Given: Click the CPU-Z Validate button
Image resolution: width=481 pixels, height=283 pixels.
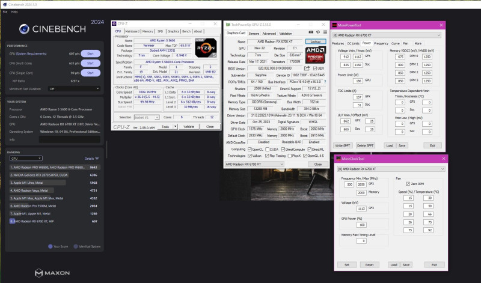Looking at the screenshot, I should [x=189, y=127].
